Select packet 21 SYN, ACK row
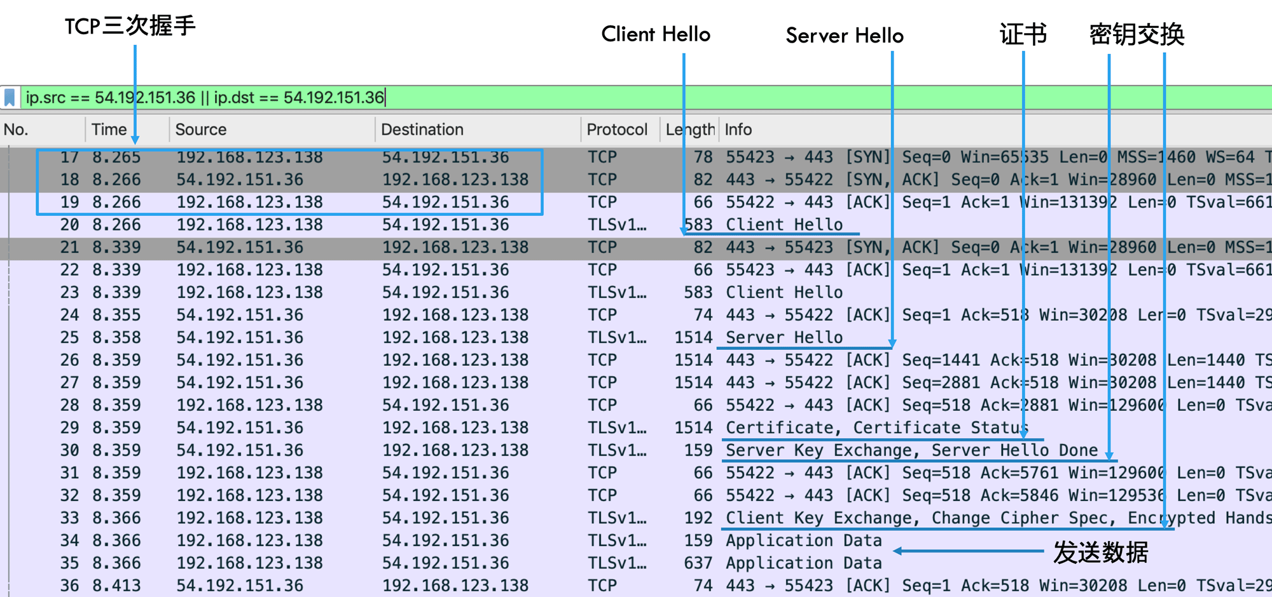This screenshot has width=1272, height=597. pos(636,248)
